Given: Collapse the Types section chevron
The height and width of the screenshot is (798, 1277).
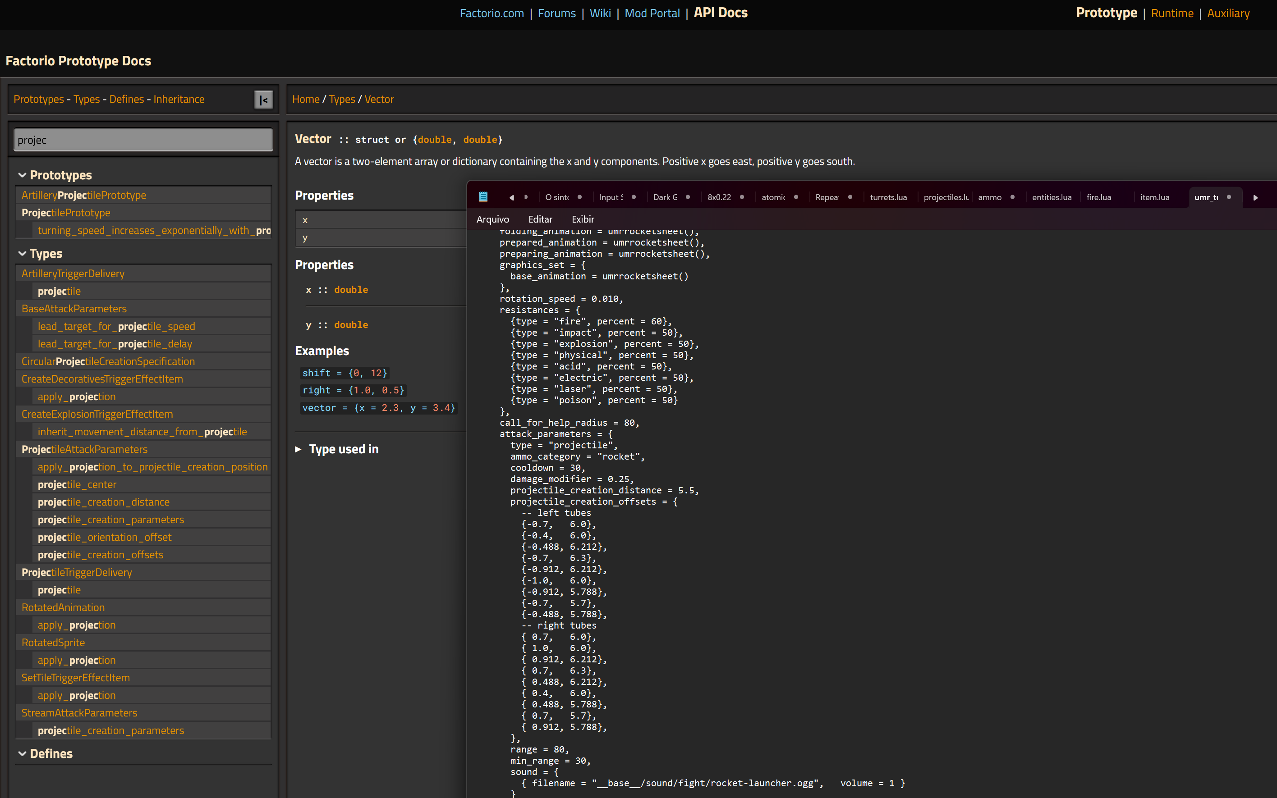Looking at the screenshot, I should coord(22,253).
